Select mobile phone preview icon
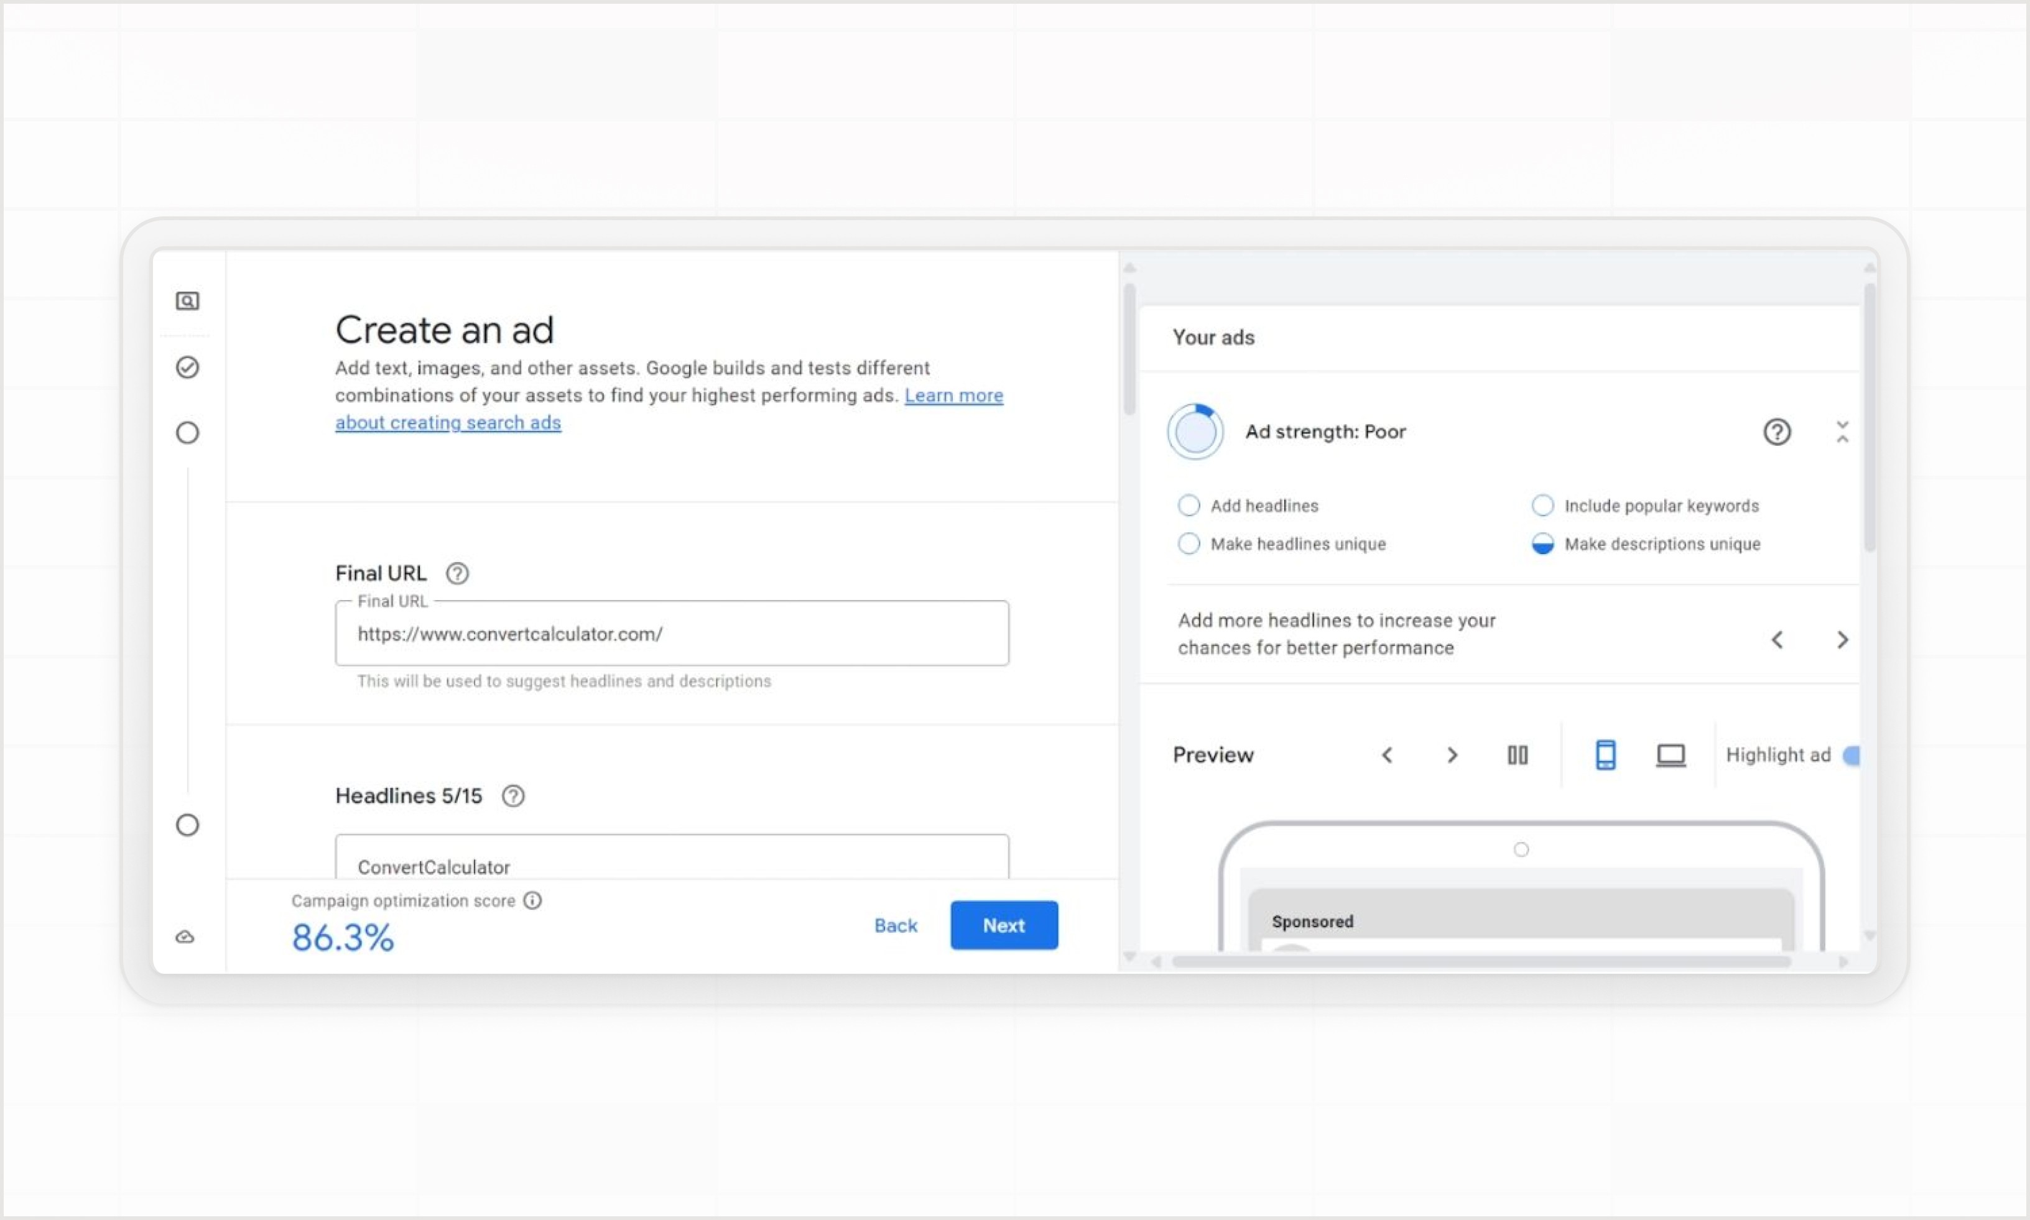Image resolution: width=2030 pixels, height=1220 pixels. 1605,755
